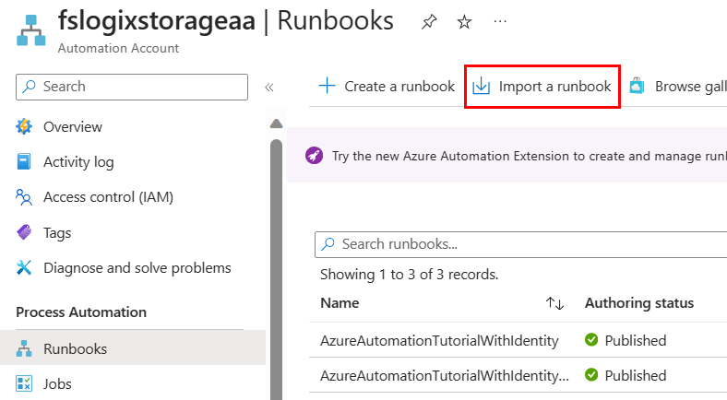Select Runbooks under Process Automation

75,348
